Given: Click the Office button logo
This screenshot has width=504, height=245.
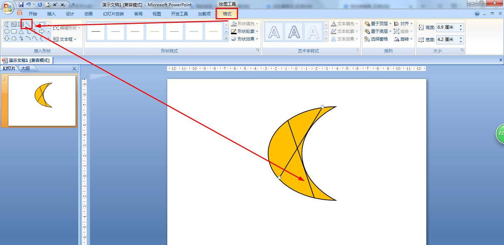Looking at the screenshot, I should point(7,7).
